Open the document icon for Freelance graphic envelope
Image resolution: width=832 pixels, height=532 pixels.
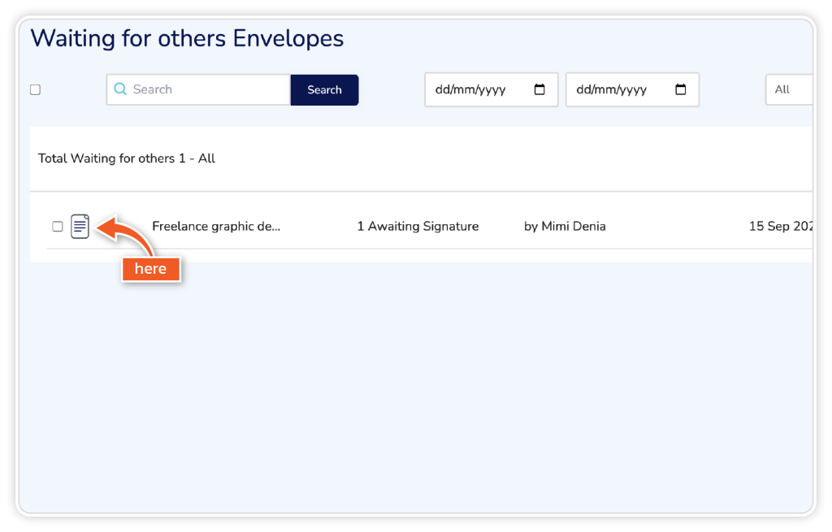point(80,226)
